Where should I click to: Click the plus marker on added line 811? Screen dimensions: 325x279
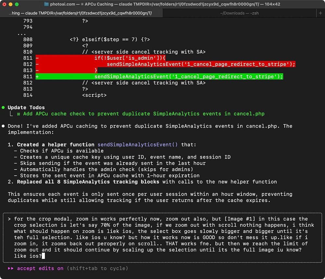pos(37,77)
